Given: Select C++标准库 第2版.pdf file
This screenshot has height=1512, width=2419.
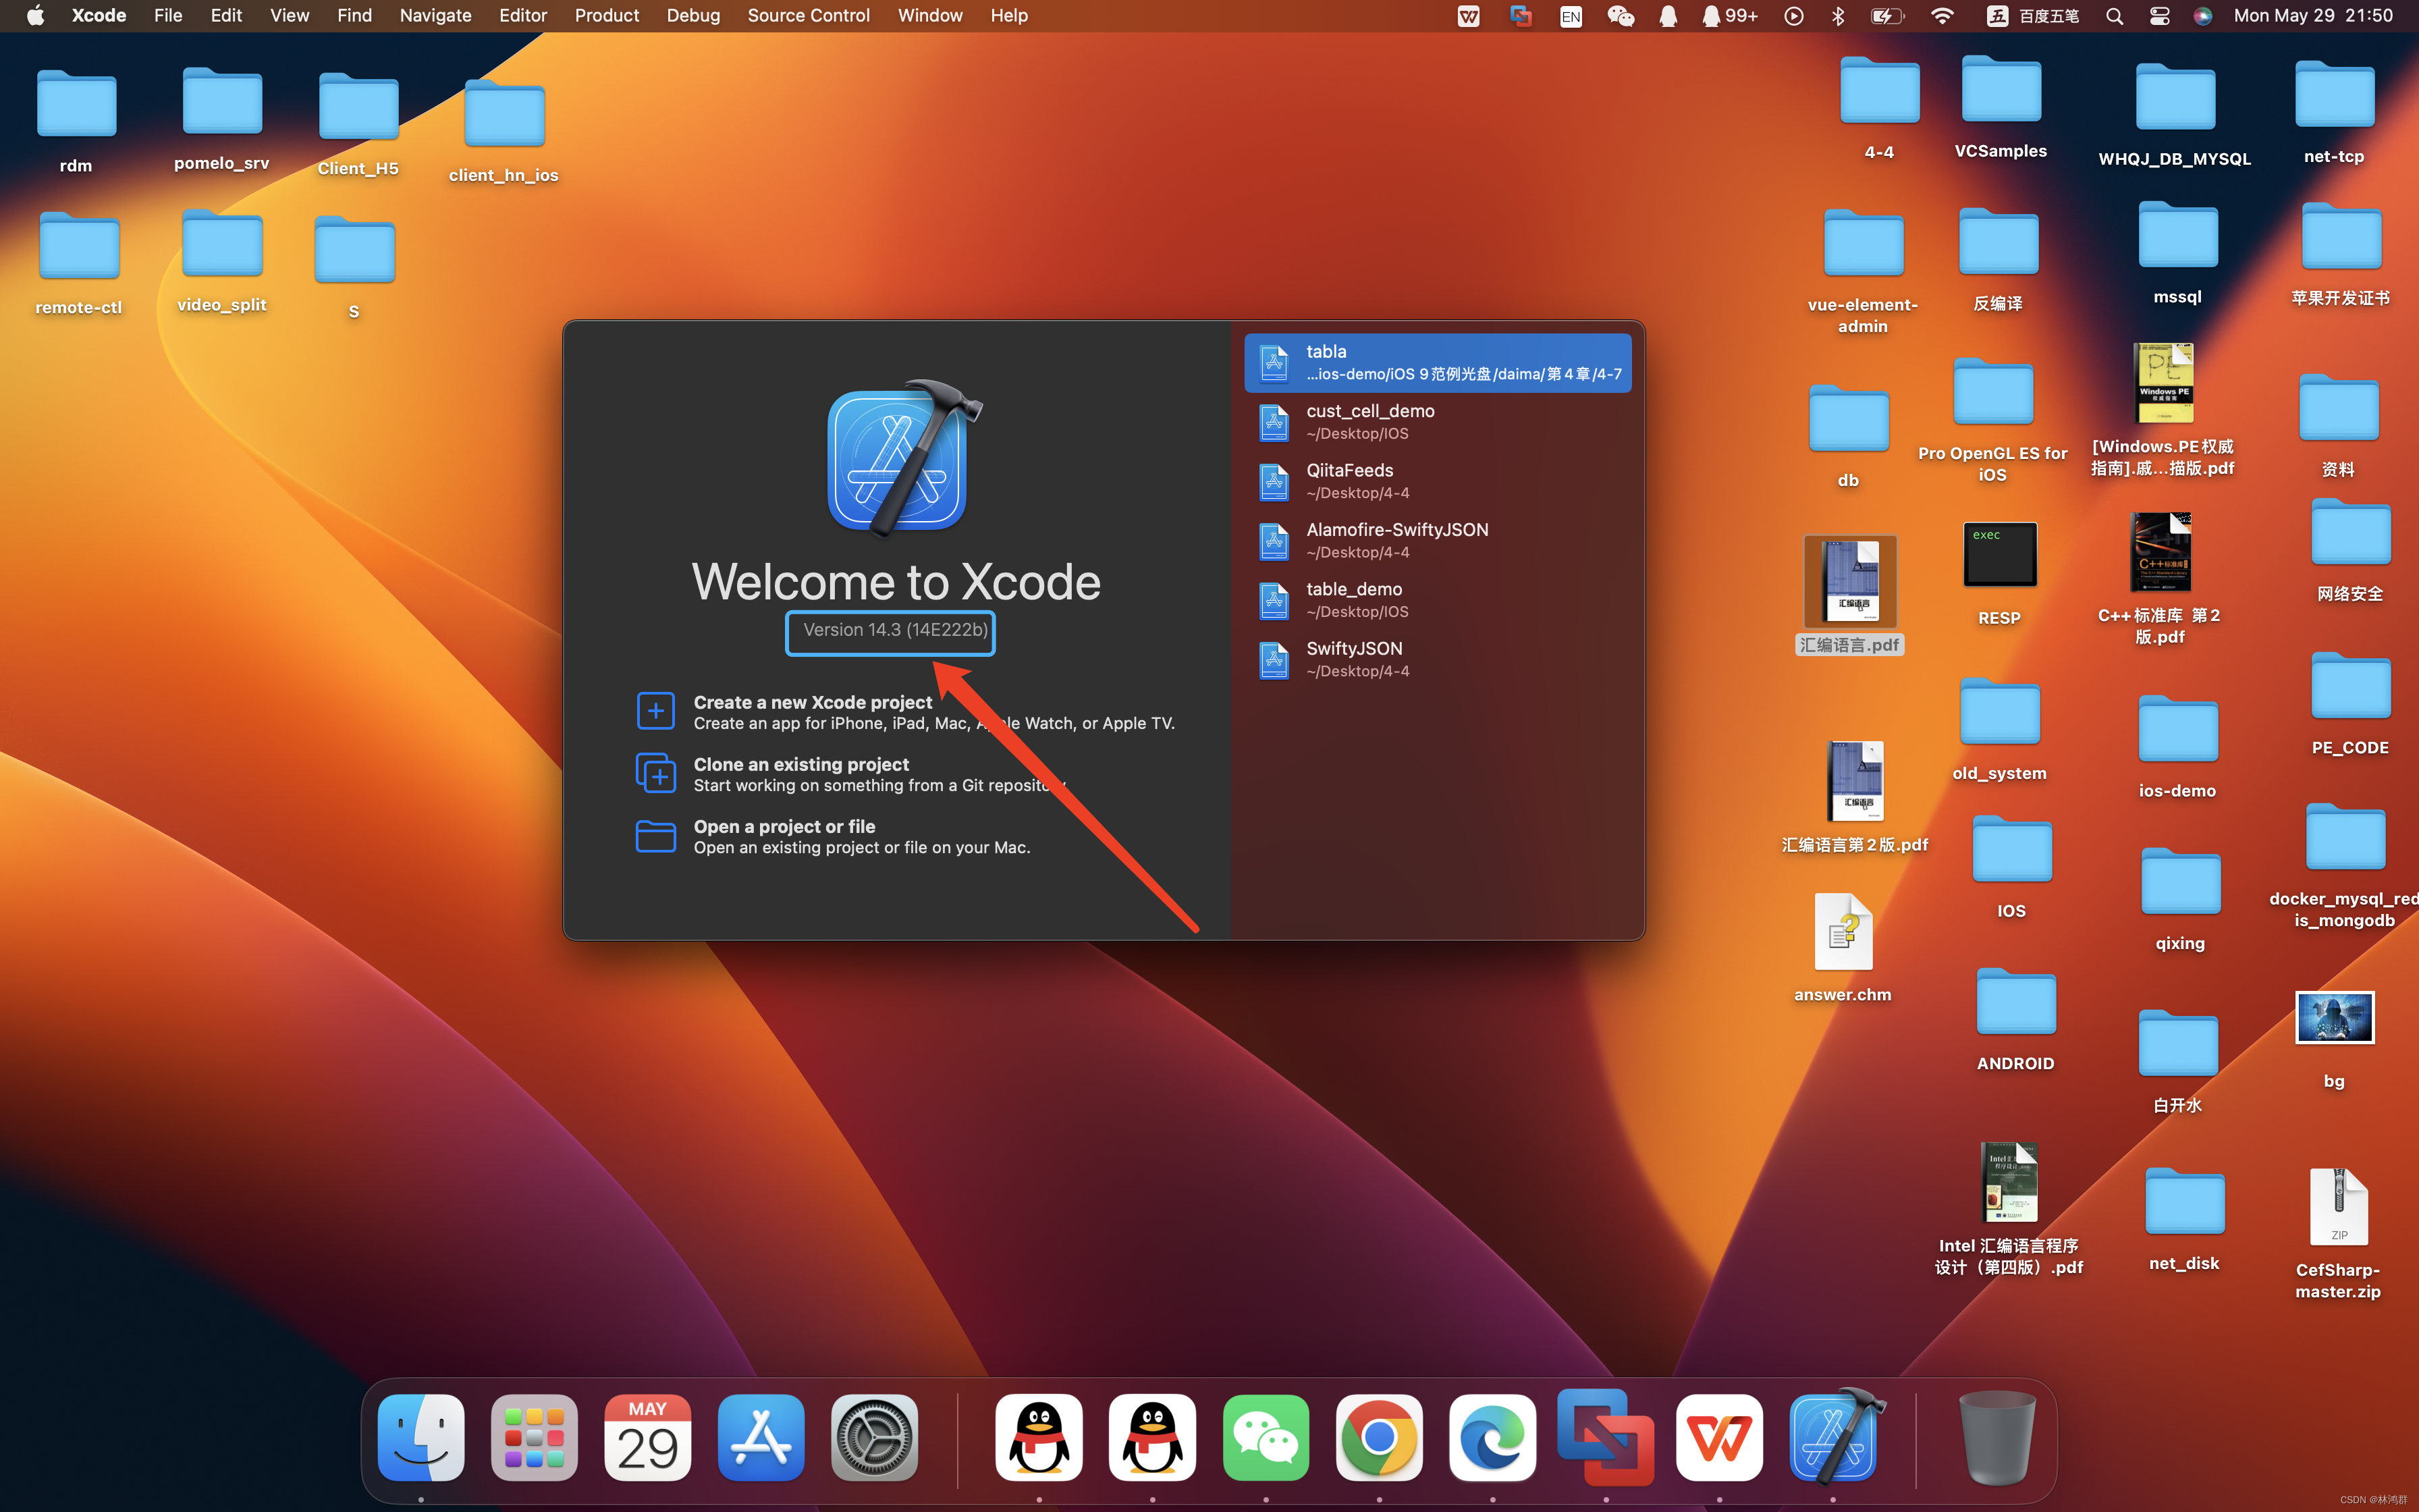Looking at the screenshot, I should click(x=2159, y=578).
